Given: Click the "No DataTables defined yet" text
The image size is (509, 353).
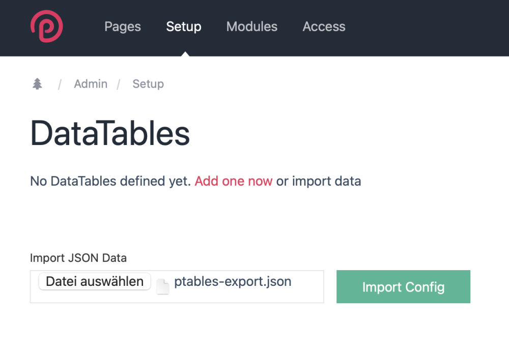Looking at the screenshot, I should pos(111,181).
